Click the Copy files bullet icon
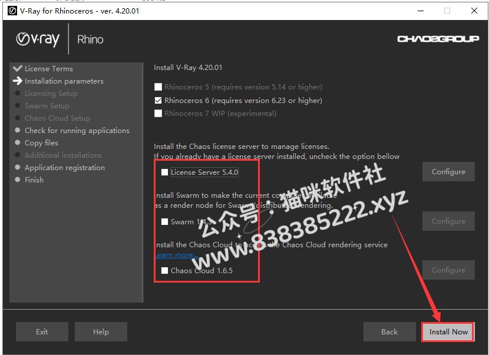This screenshot has height=355, width=489. (18, 142)
